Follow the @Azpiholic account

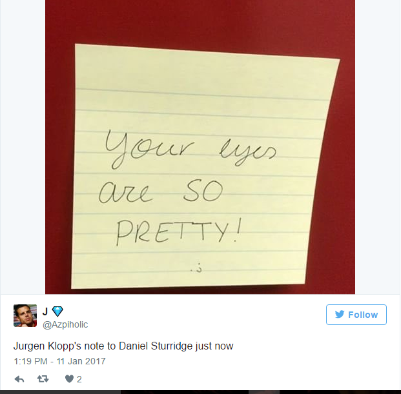(356, 315)
